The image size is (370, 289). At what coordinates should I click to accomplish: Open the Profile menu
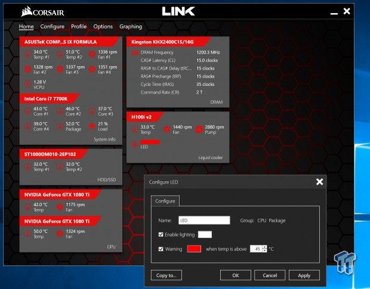[79, 27]
